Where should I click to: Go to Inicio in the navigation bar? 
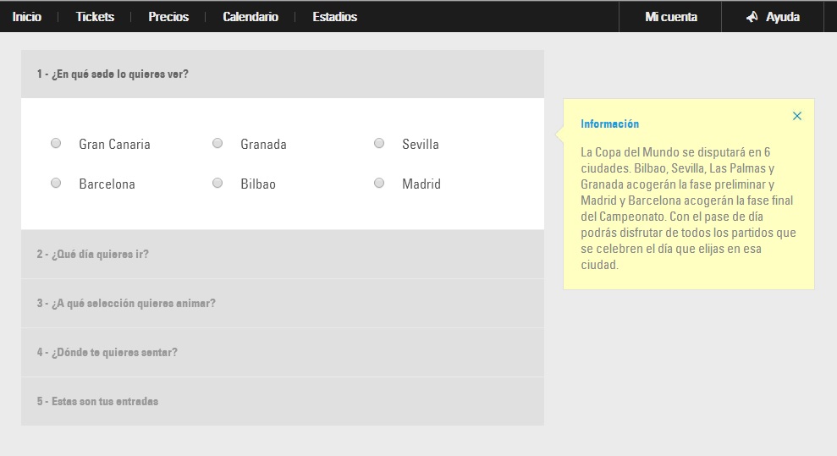point(27,17)
